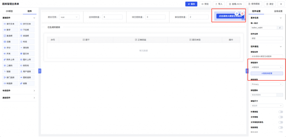The image size is (286, 137).
Task: Switch to the 全局设置 tab
Action: click(278, 11)
